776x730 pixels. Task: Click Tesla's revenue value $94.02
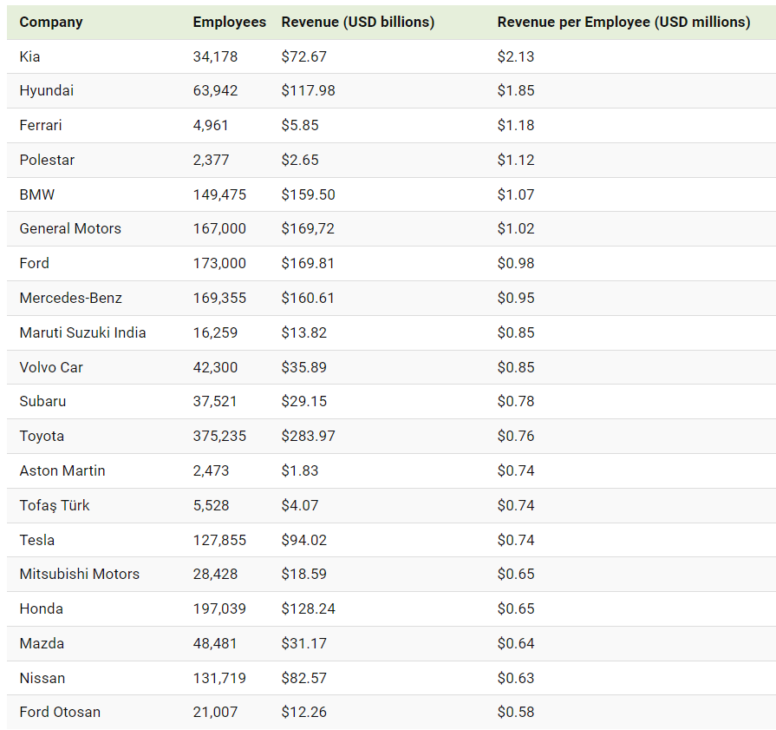[304, 540]
